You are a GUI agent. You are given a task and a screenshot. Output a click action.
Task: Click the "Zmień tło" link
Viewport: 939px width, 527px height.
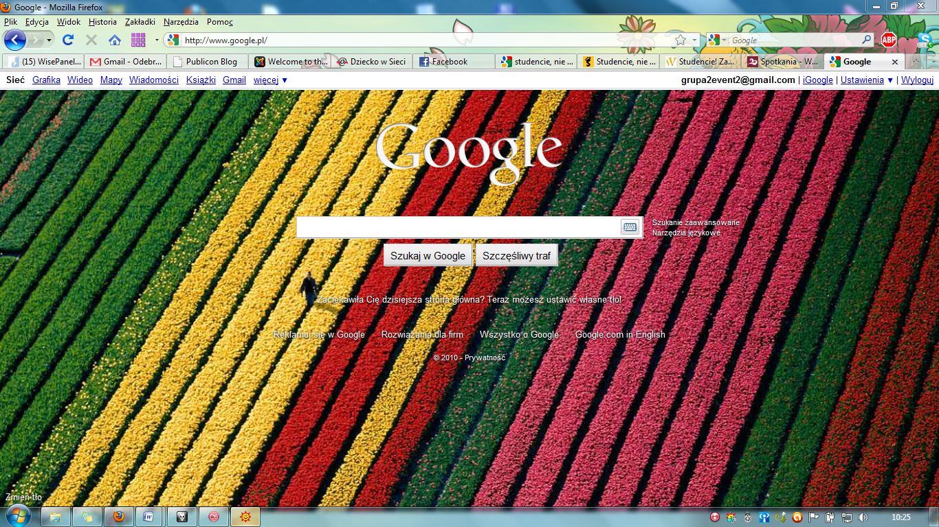pos(23,497)
